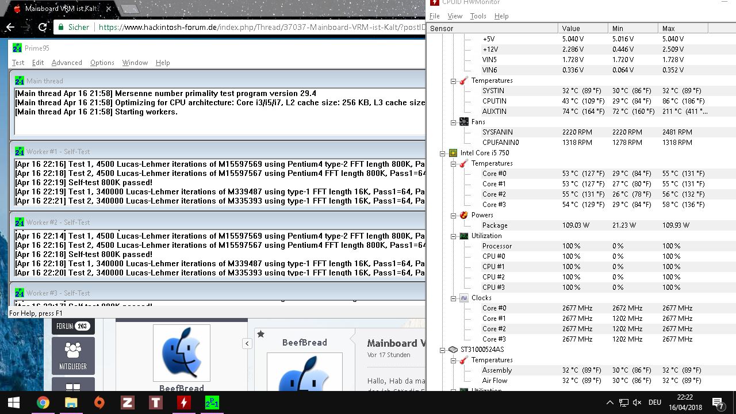Click the BeefBread avatar in the sidebar card
Viewport: 736px width, 414px height.
point(182,353)
